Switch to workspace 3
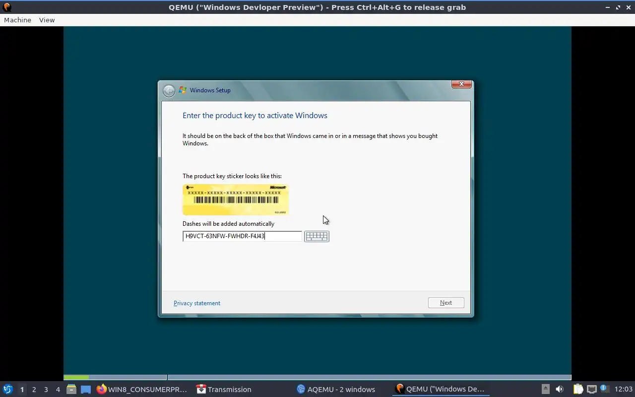This screenshot has width=635, height=397. tap(46, 390)
